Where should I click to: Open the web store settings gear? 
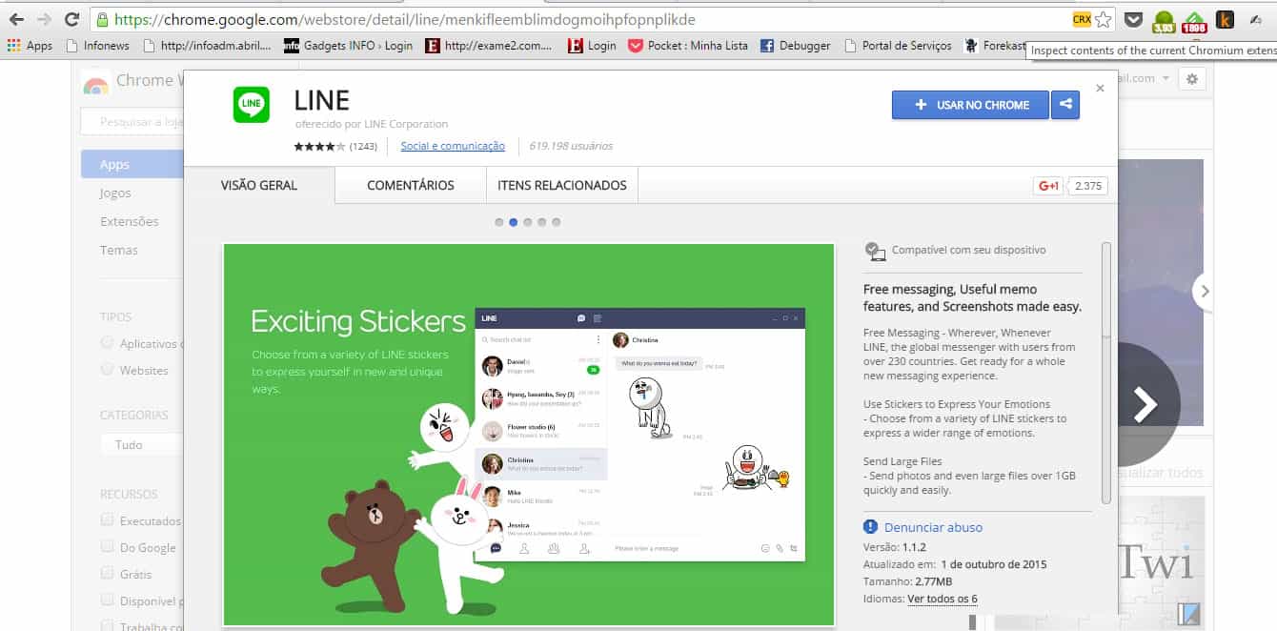click(1192, 78)
